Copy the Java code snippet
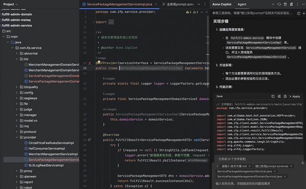The height and width of the screenshot is (189, 306). pyautogui.click(x=273, y=96)
